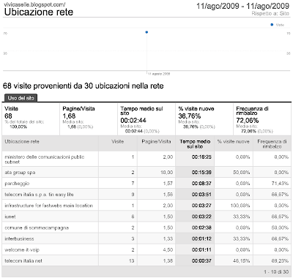
Task: Sort table by Visite column header
Action: coord(118,141)
